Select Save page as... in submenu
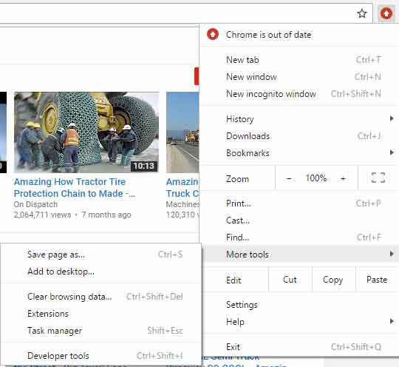 (101, 255)
